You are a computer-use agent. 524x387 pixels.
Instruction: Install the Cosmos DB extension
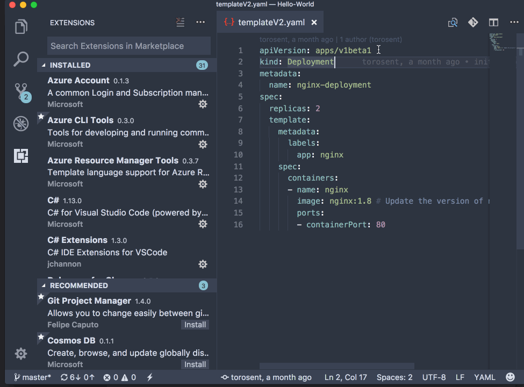point(195,364)
